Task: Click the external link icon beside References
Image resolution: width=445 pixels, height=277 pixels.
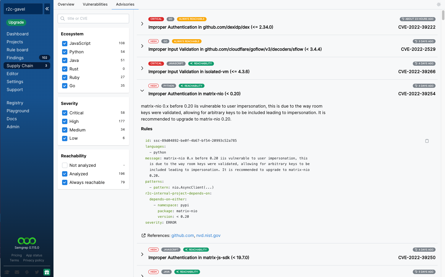Action: (144, 235)
